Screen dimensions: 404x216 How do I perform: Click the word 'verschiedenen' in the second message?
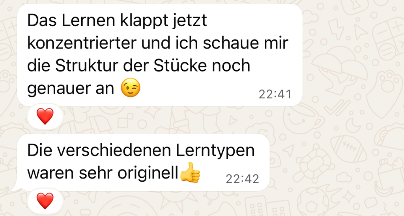[114, 150]
